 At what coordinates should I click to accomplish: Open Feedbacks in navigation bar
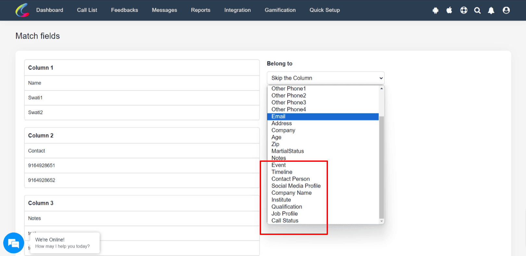click(124, 10)
